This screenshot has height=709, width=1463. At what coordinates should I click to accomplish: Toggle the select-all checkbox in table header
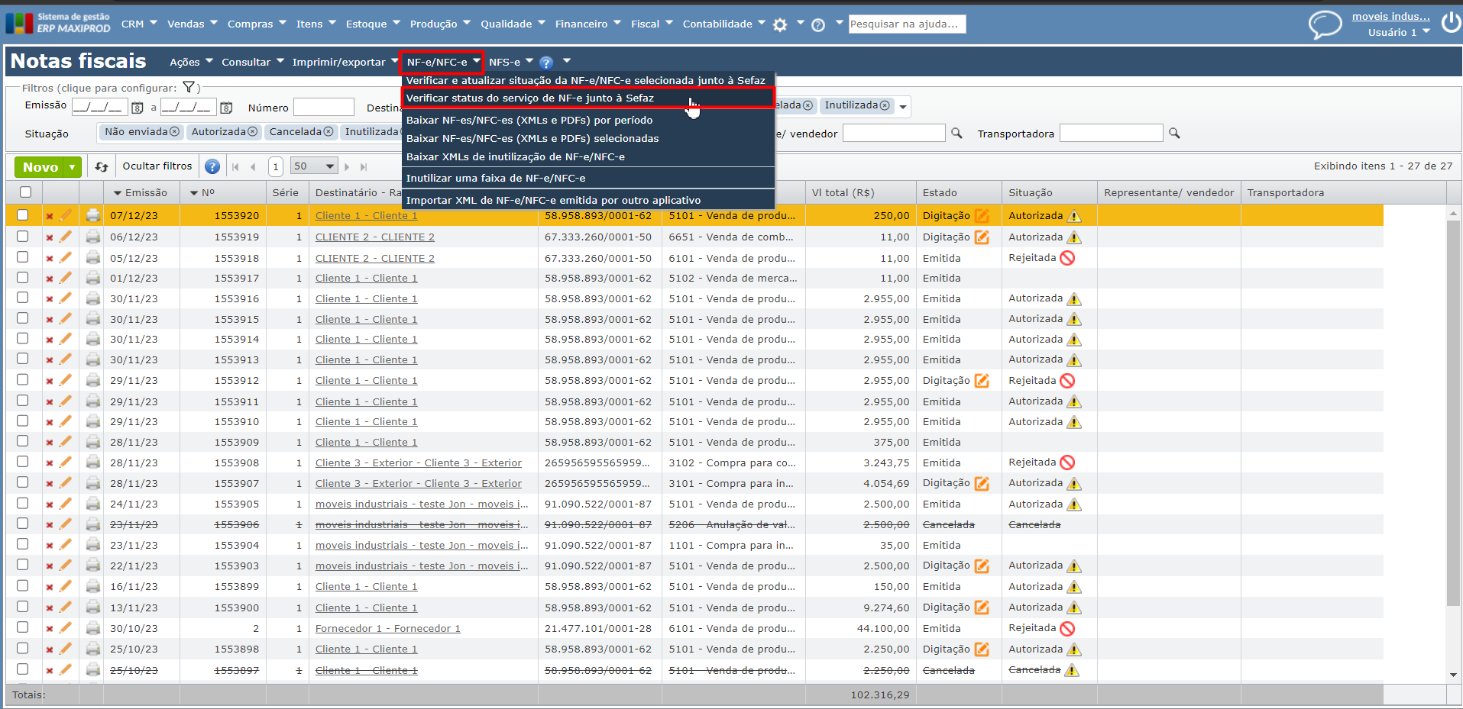26,192
